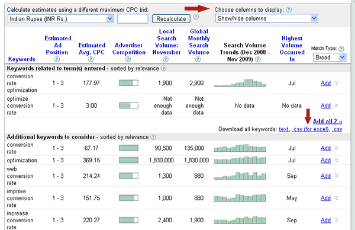Open Match Type Broad dropdown

click(x=330, y=57)
